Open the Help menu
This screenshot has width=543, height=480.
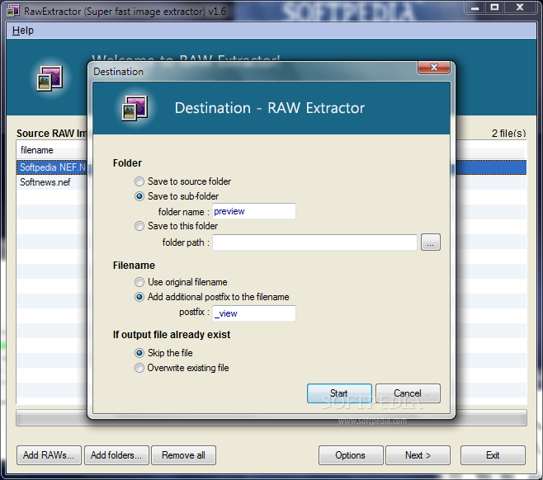point(23,31)
